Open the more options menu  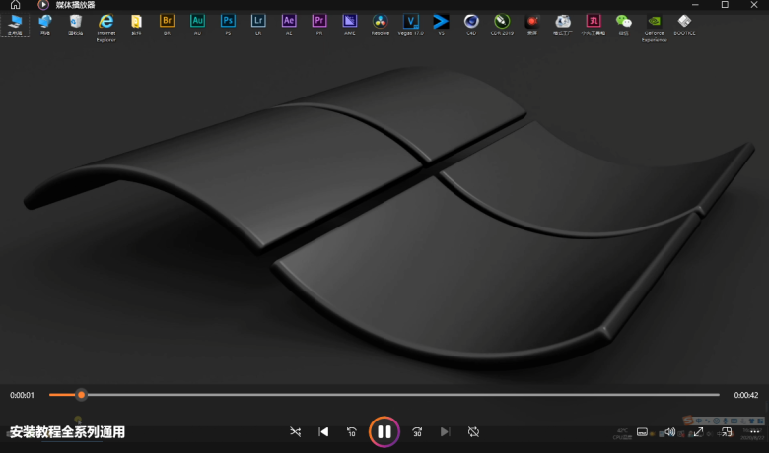click(754, 432)
